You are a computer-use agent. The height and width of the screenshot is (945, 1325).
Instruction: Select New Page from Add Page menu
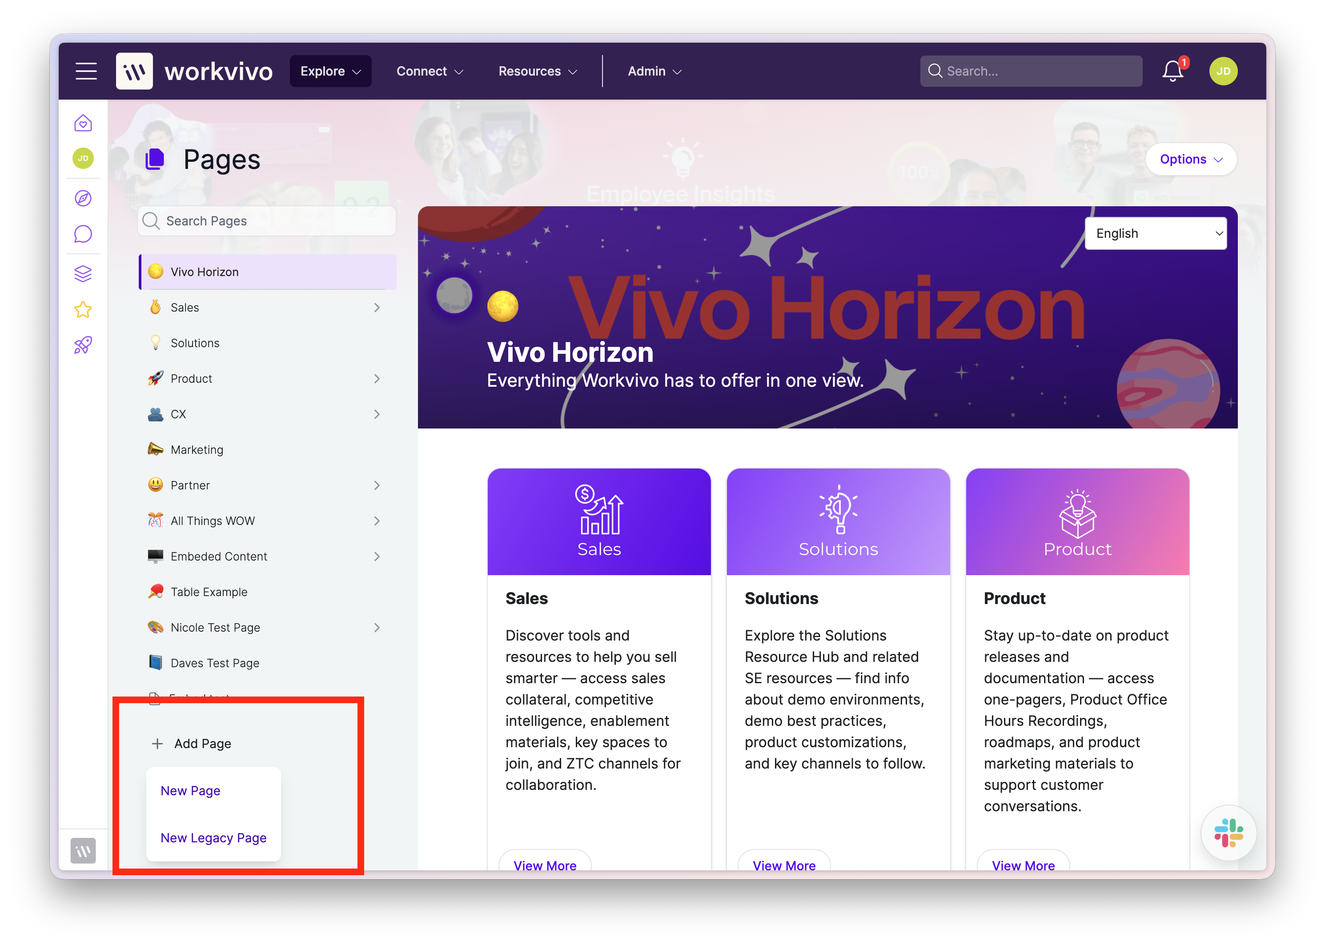[x=190, y=791]
